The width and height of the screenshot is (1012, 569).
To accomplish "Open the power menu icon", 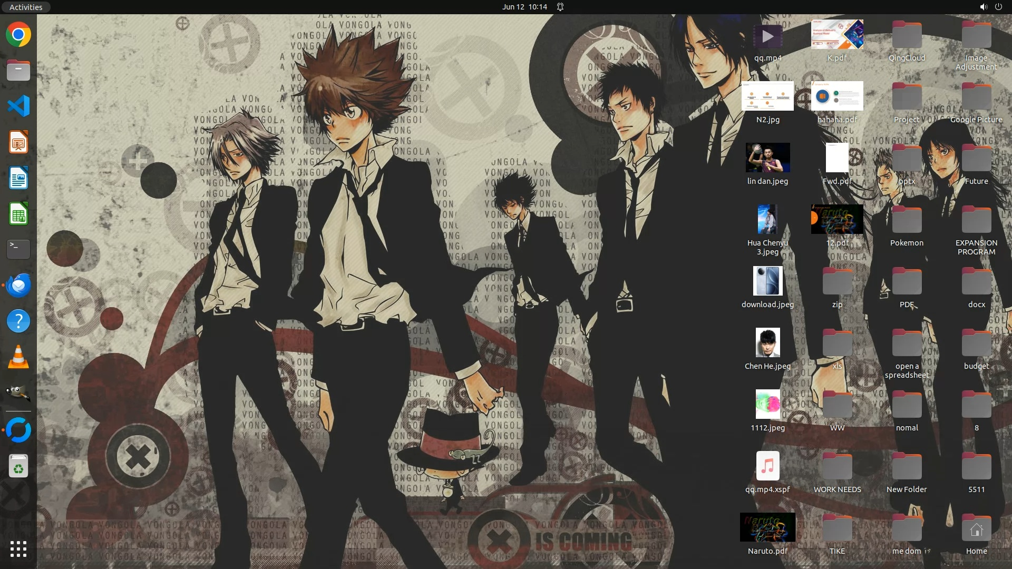I will (998, 7).
